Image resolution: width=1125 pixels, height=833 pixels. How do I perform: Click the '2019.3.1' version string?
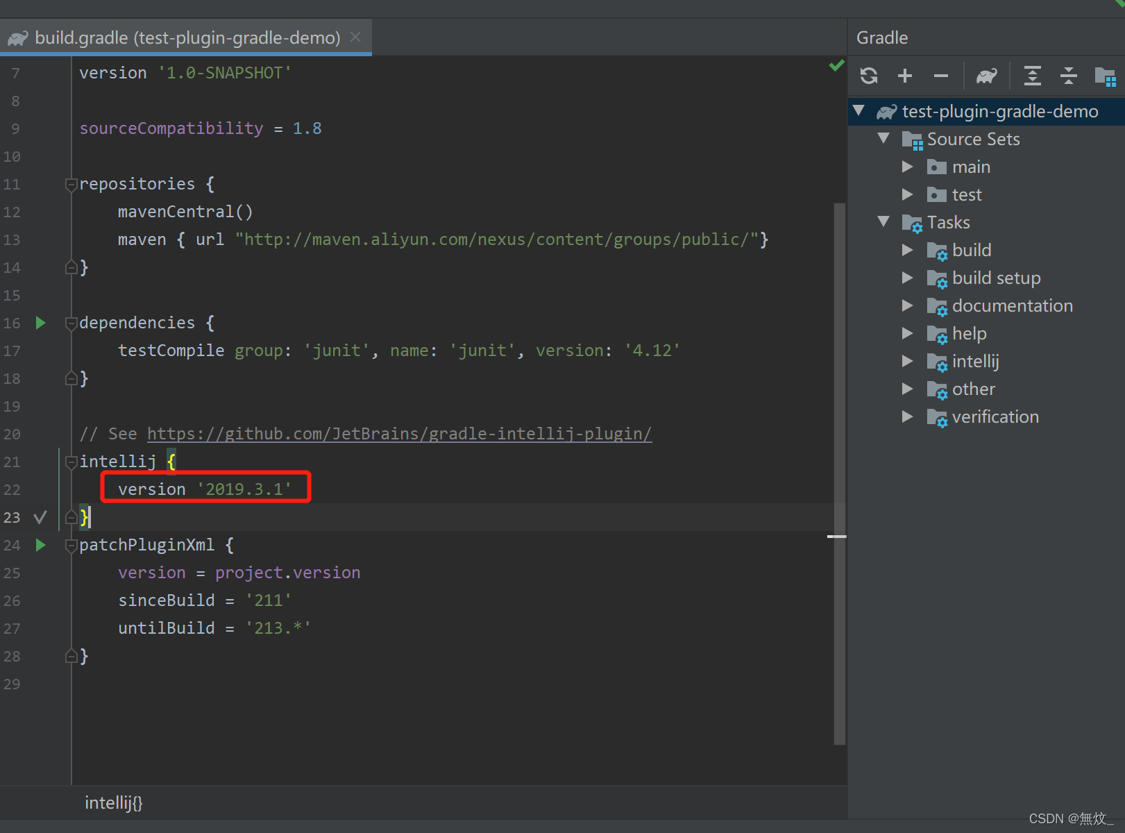(x=244, y=489)
